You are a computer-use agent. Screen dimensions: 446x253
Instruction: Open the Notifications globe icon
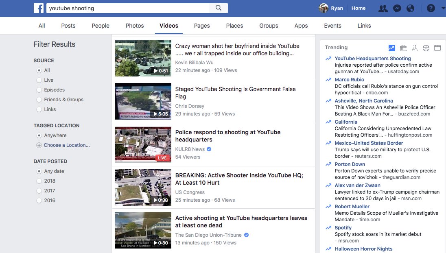[x=410, y=8]
